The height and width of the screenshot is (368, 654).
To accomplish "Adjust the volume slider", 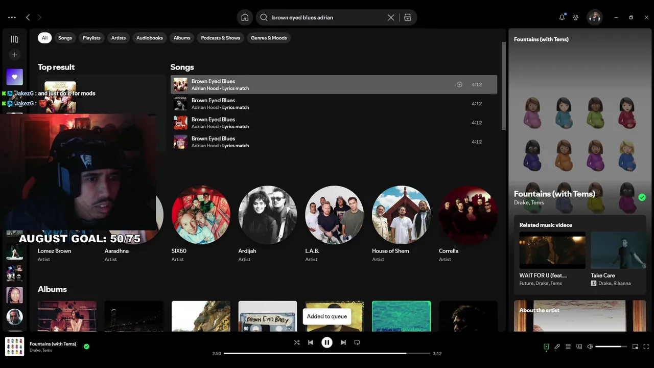I will coord(611,347).
